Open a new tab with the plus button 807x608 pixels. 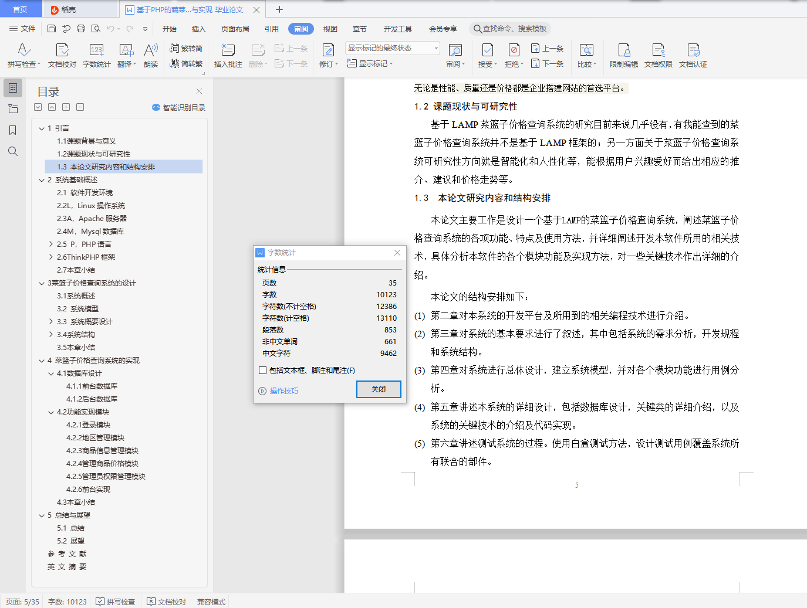(279, 9)
